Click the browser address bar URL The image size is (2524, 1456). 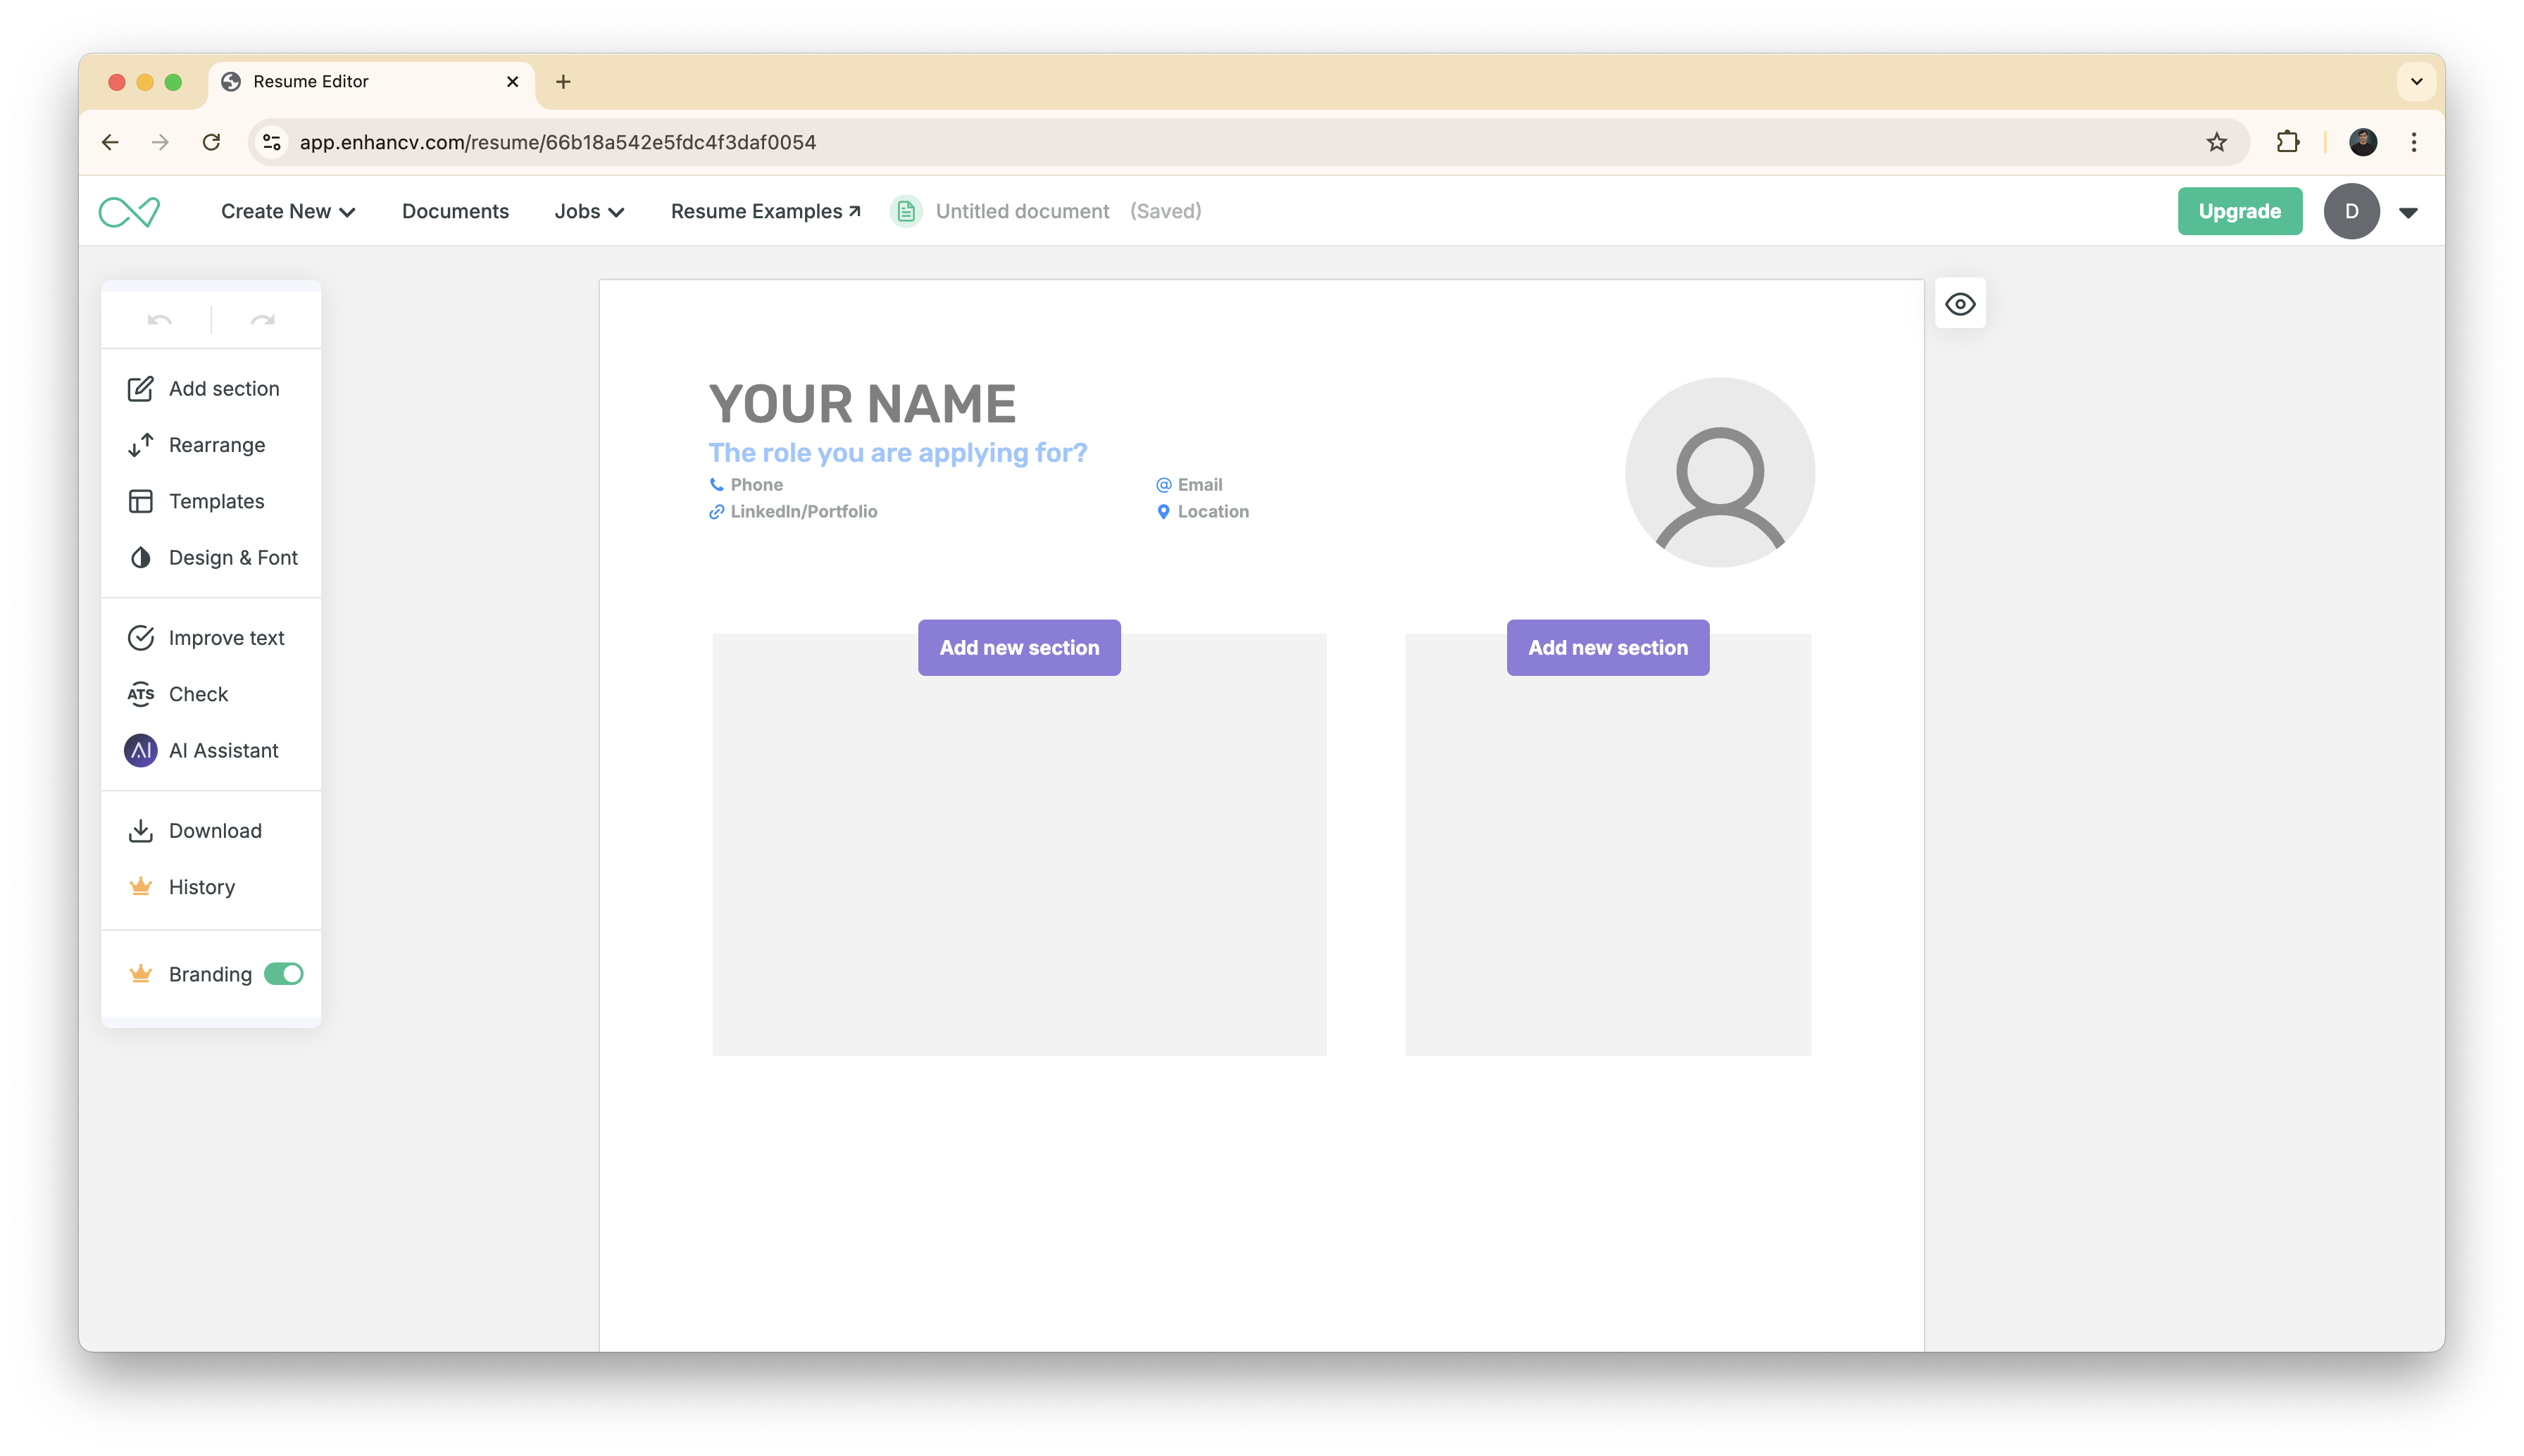557,142
